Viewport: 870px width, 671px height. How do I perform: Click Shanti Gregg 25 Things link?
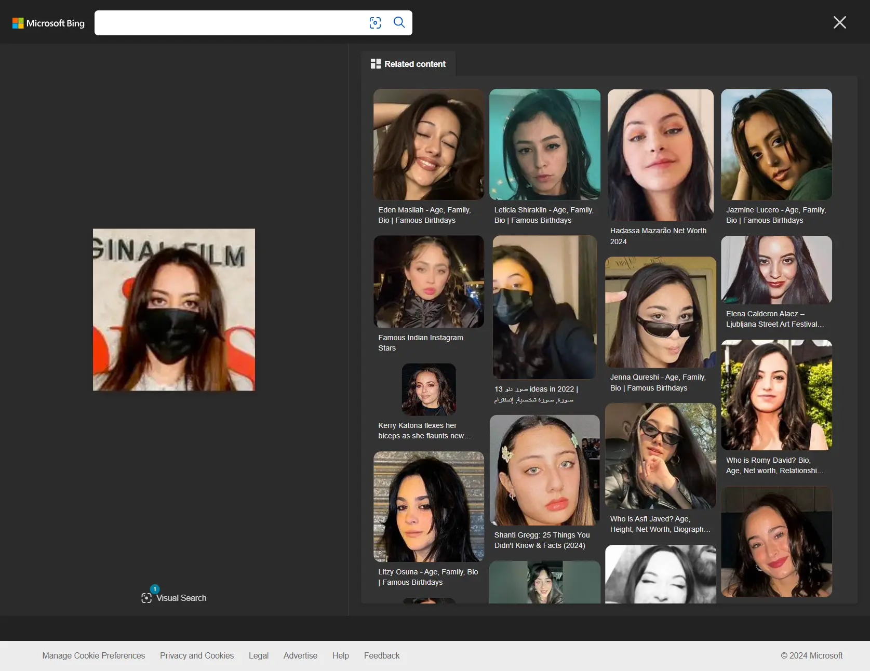tap(542, 540)
